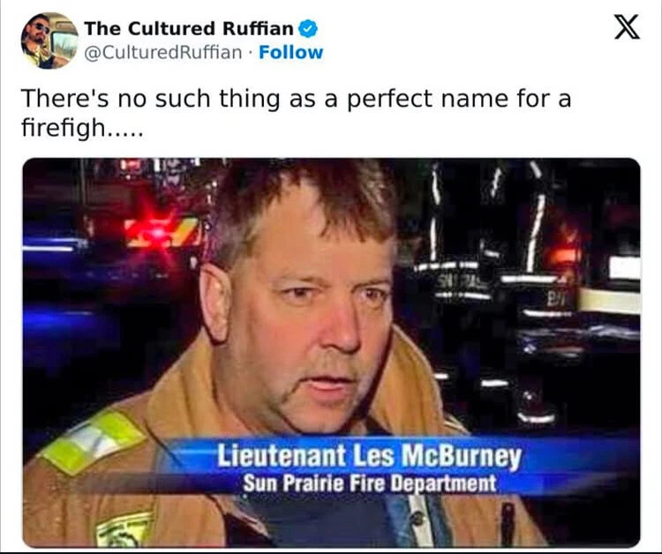Open the X logo link
Viewport: 662px width, 554px height.
[x=627, y=26]
